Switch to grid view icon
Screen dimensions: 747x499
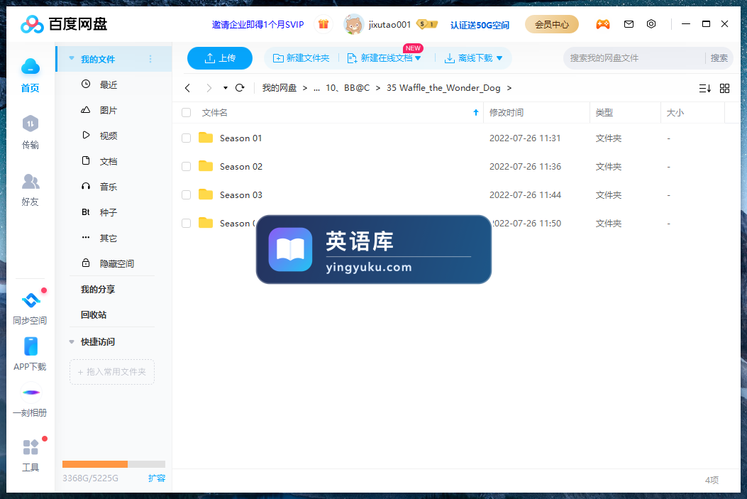pyautogui.click(x=724, y=88)
